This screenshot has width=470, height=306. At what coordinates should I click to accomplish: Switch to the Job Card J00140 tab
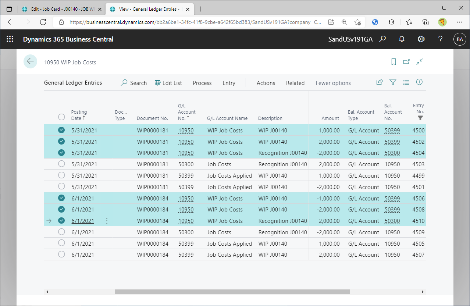tap(61, 9)
